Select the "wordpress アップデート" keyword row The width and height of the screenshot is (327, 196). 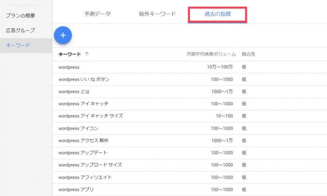[83, 153]
